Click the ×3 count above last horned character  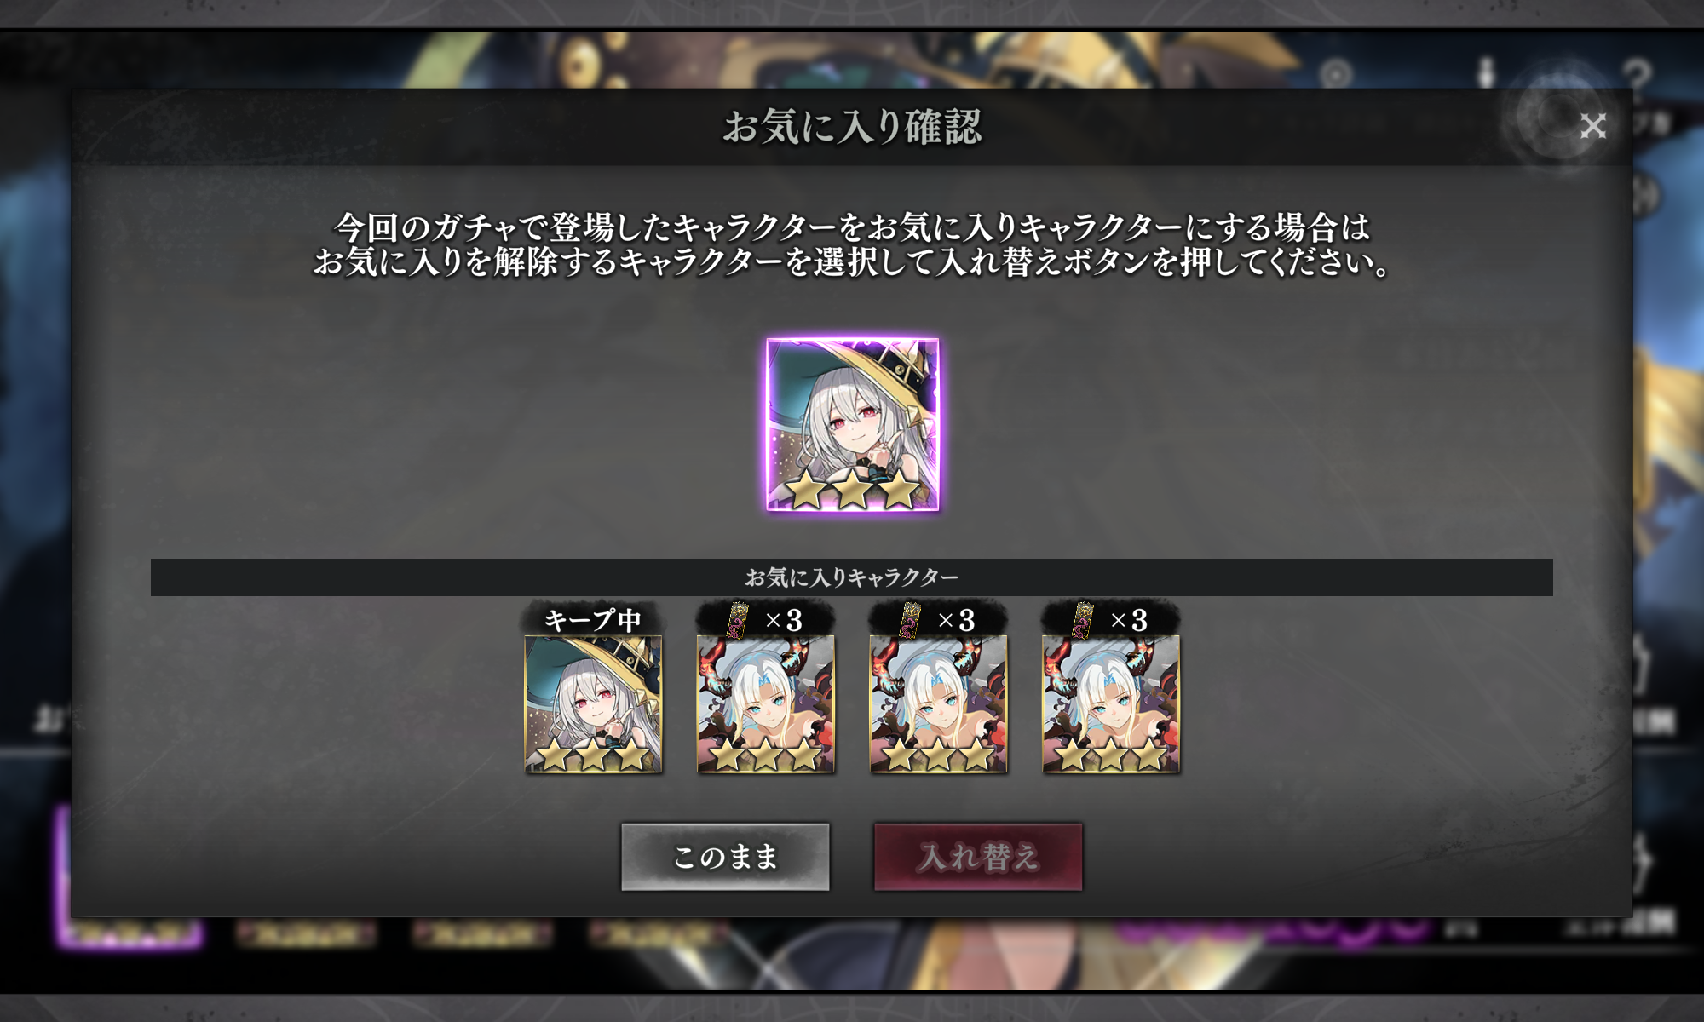click(x=1129, y=620)
